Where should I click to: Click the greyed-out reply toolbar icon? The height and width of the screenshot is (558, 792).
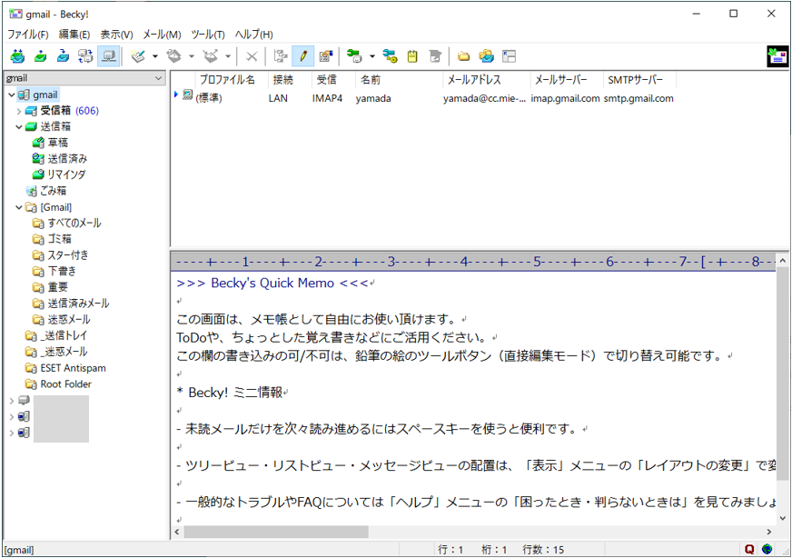tap(174, 56)
